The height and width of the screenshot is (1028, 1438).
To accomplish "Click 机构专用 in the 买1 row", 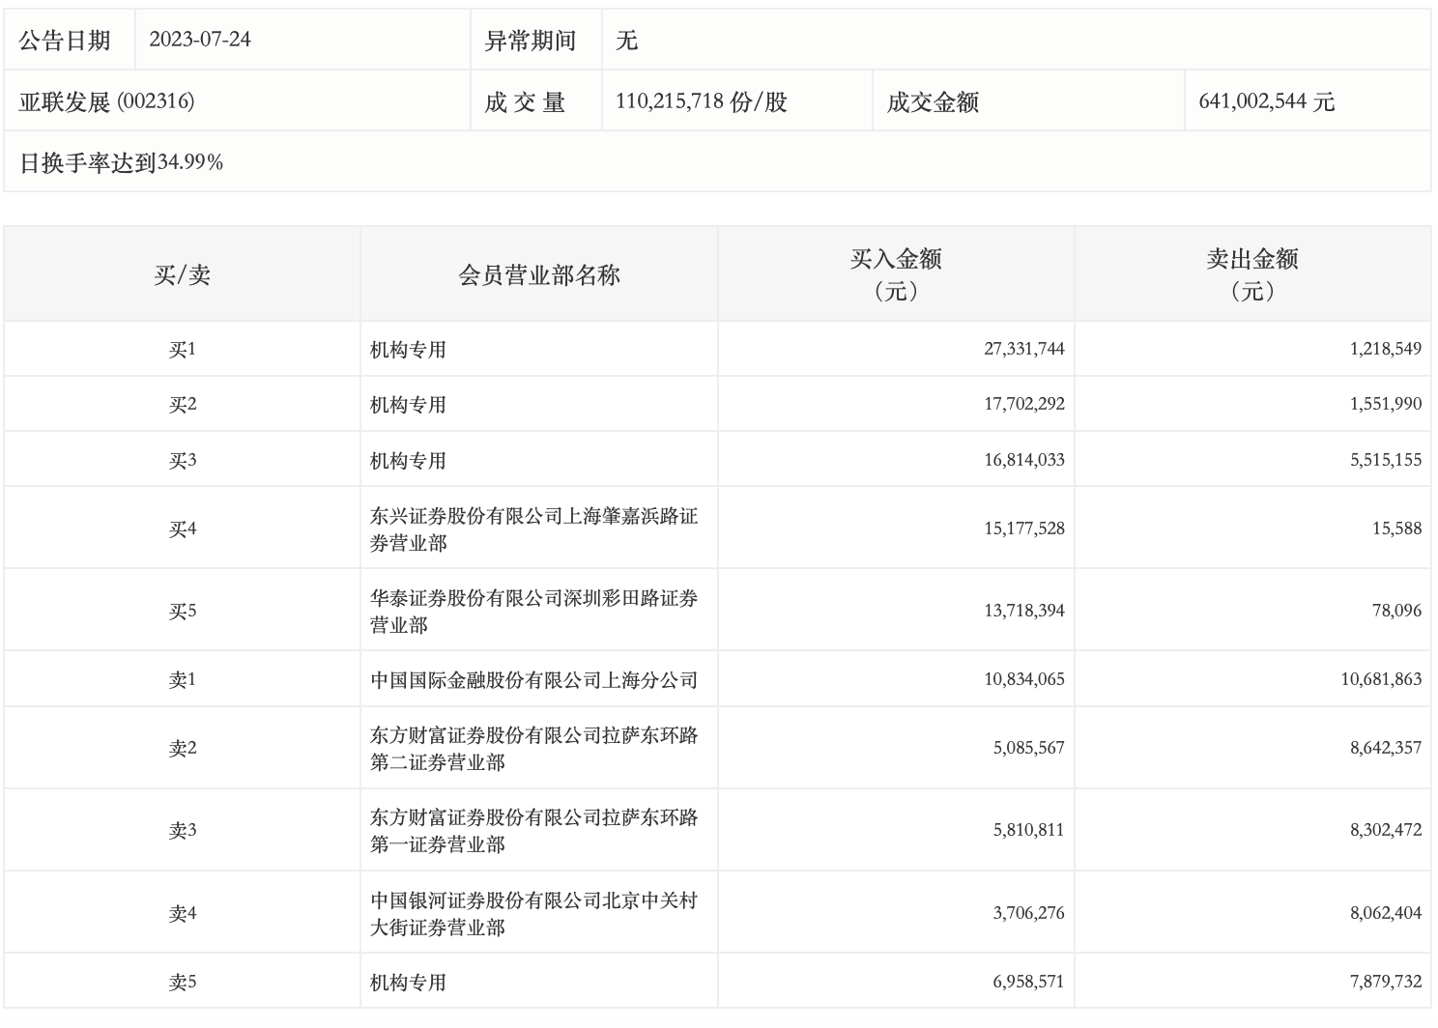I will point(408,349).
